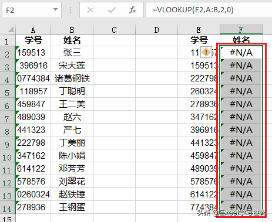Click cell with name 陈小娟
This screenshot has height=222, width=272.
[72, 156]
